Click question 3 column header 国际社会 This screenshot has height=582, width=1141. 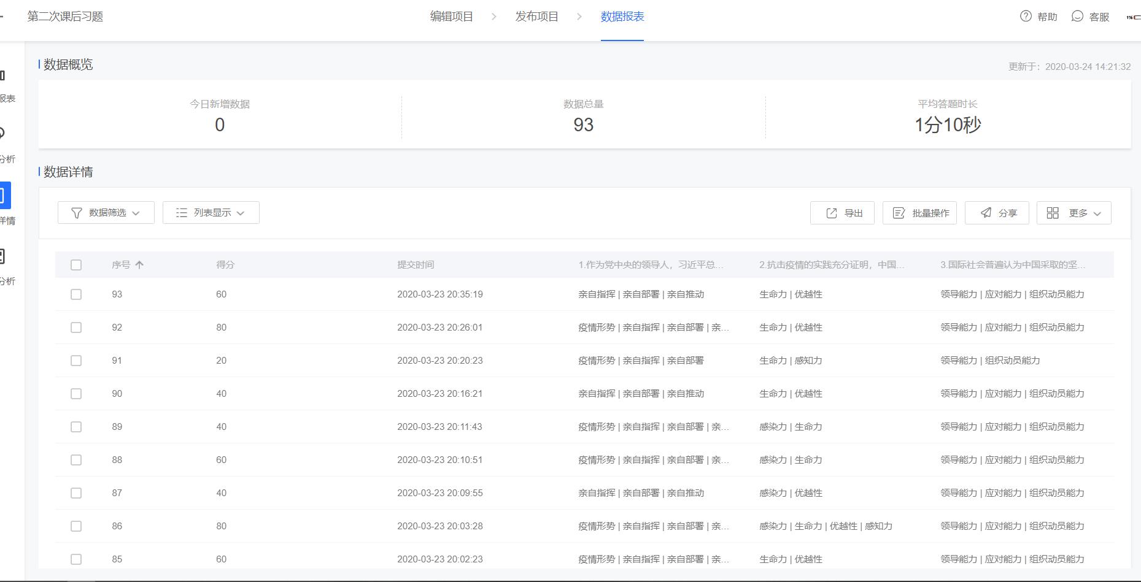coord(1013,265)
